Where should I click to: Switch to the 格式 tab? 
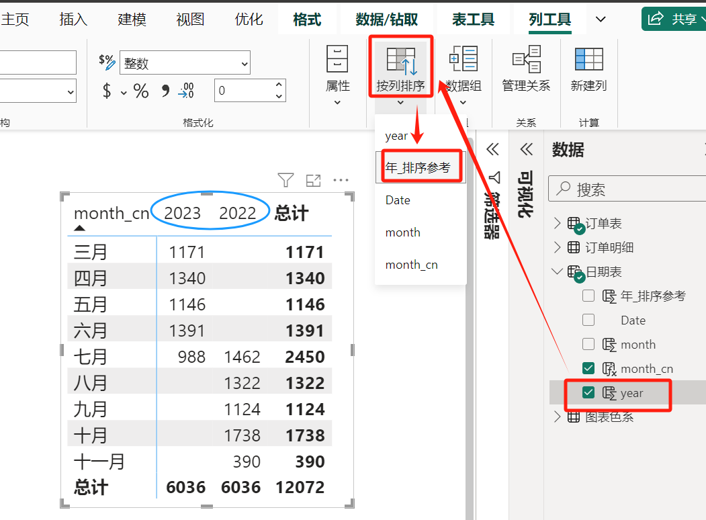point(307,19)
